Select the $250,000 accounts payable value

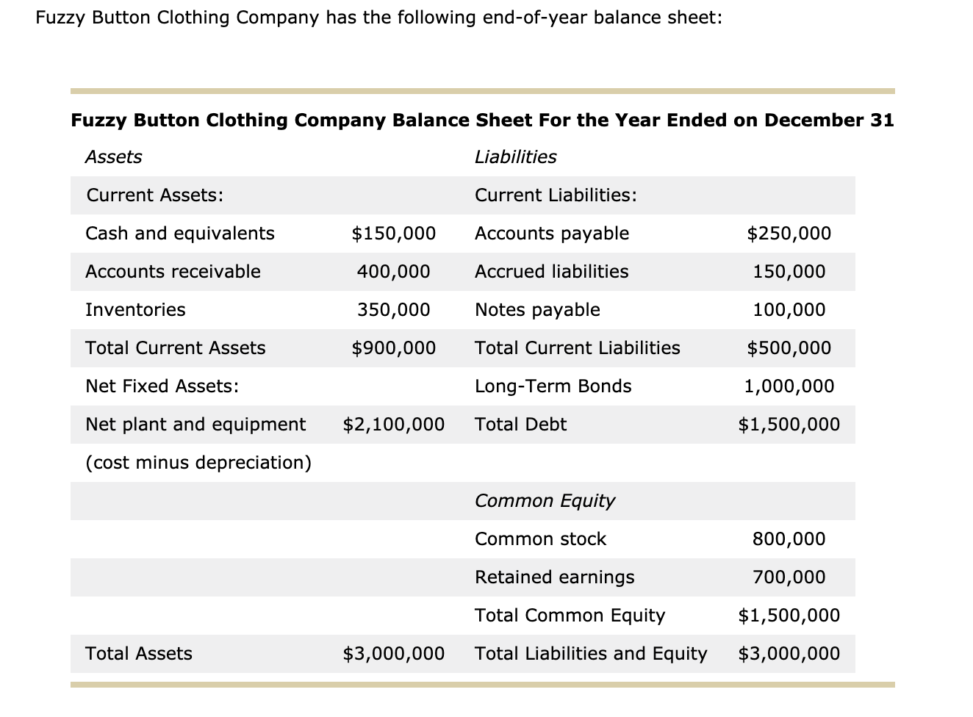pos(789,233)
